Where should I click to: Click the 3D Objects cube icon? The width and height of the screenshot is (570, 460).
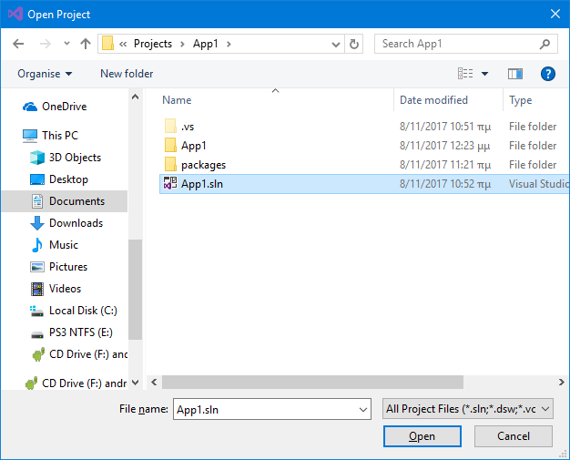click(37, 158)
